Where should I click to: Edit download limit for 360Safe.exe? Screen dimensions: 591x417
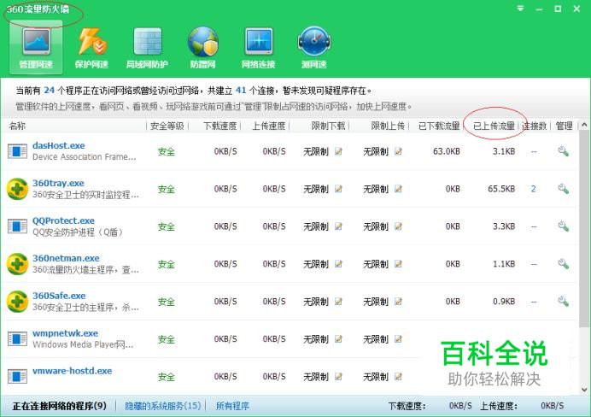(x=338, y=302)
